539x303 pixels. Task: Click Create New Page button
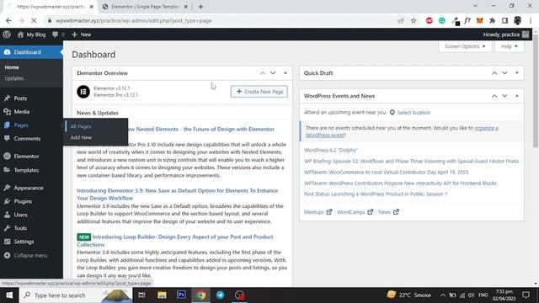259,92
